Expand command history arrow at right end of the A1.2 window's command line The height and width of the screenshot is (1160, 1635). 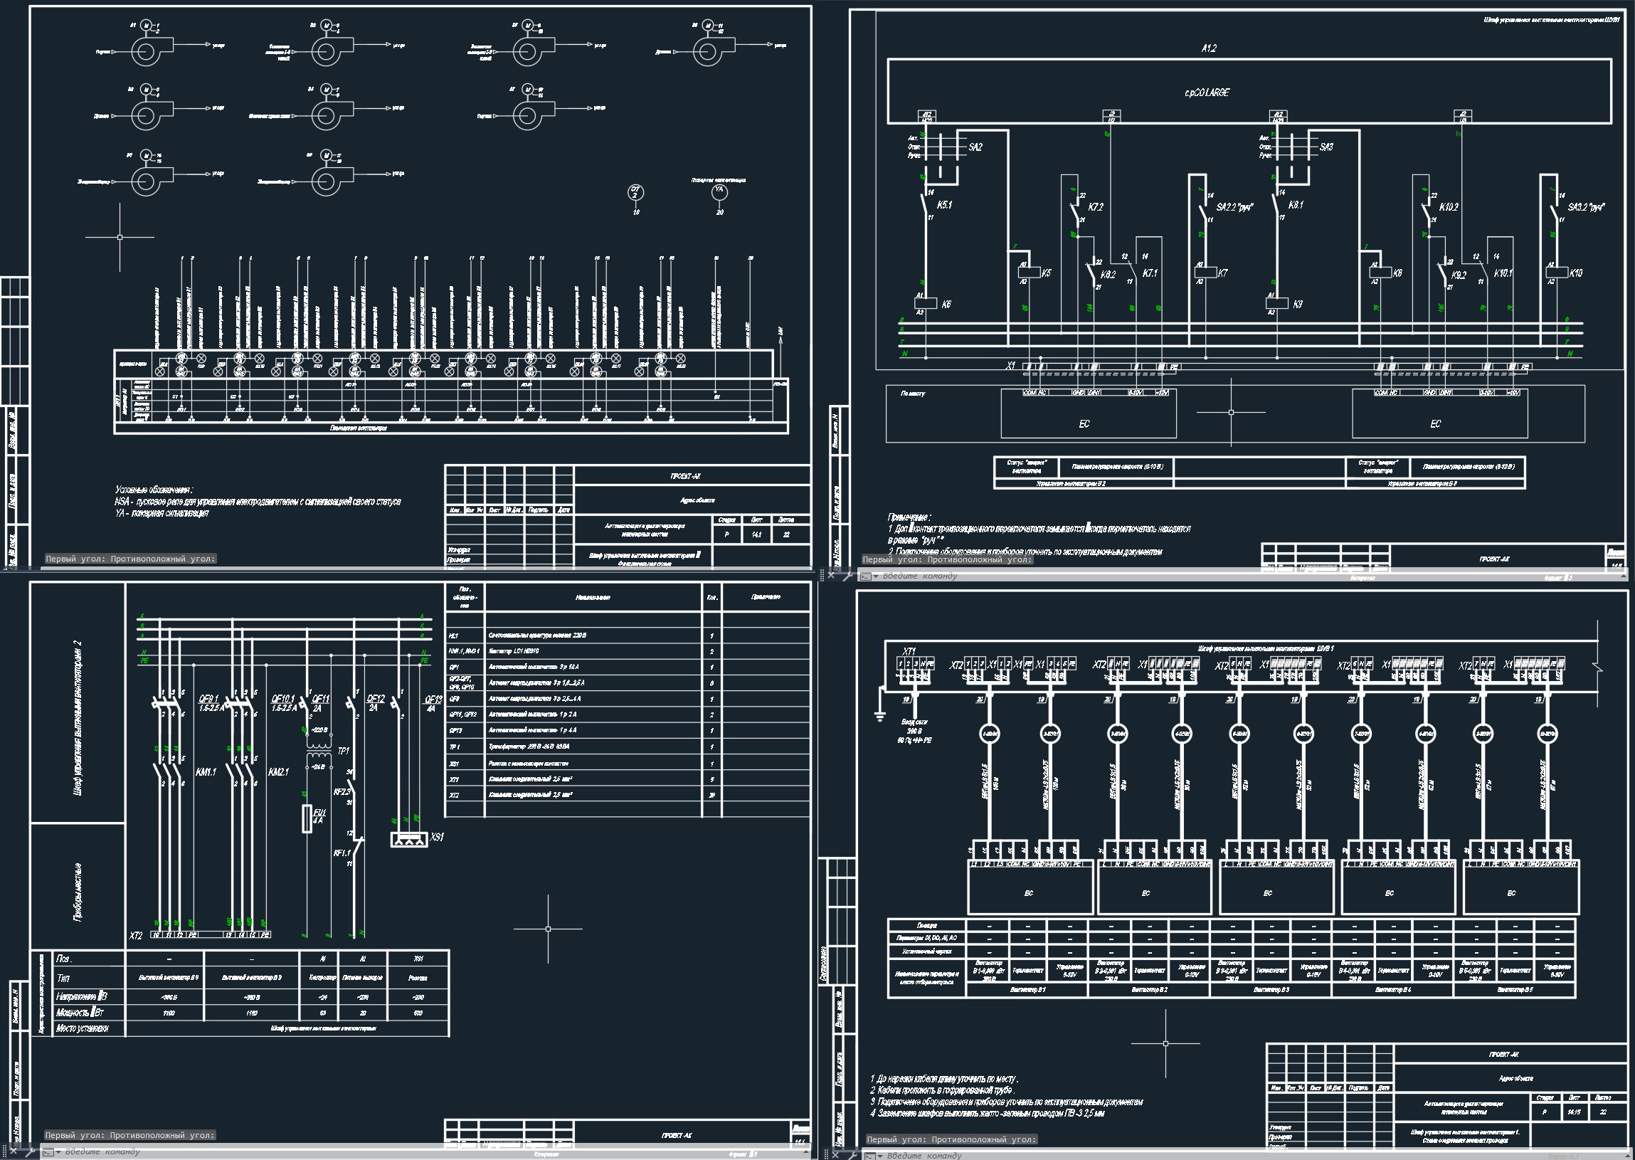(1625, 576)
